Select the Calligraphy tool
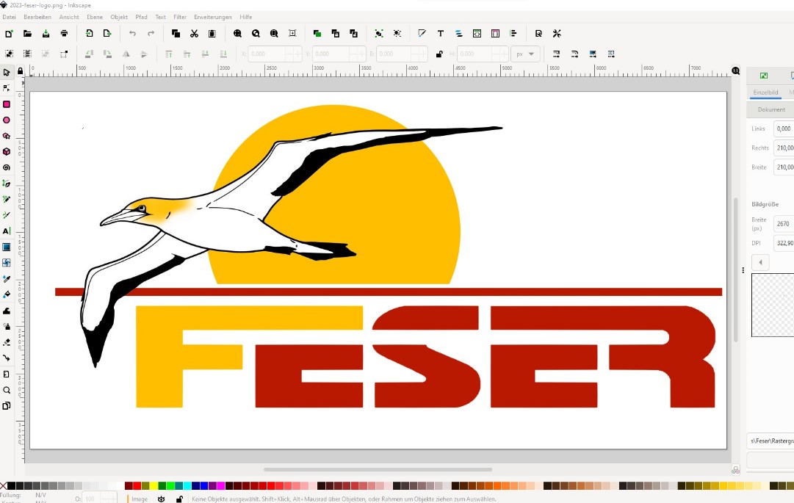The height and width of the screenshot is (503, 794). point(7,215)
